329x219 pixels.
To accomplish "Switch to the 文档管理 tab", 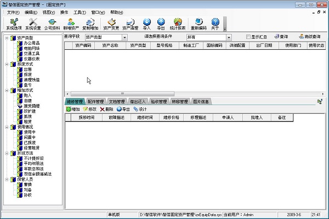I will click(x=117, y=102).
